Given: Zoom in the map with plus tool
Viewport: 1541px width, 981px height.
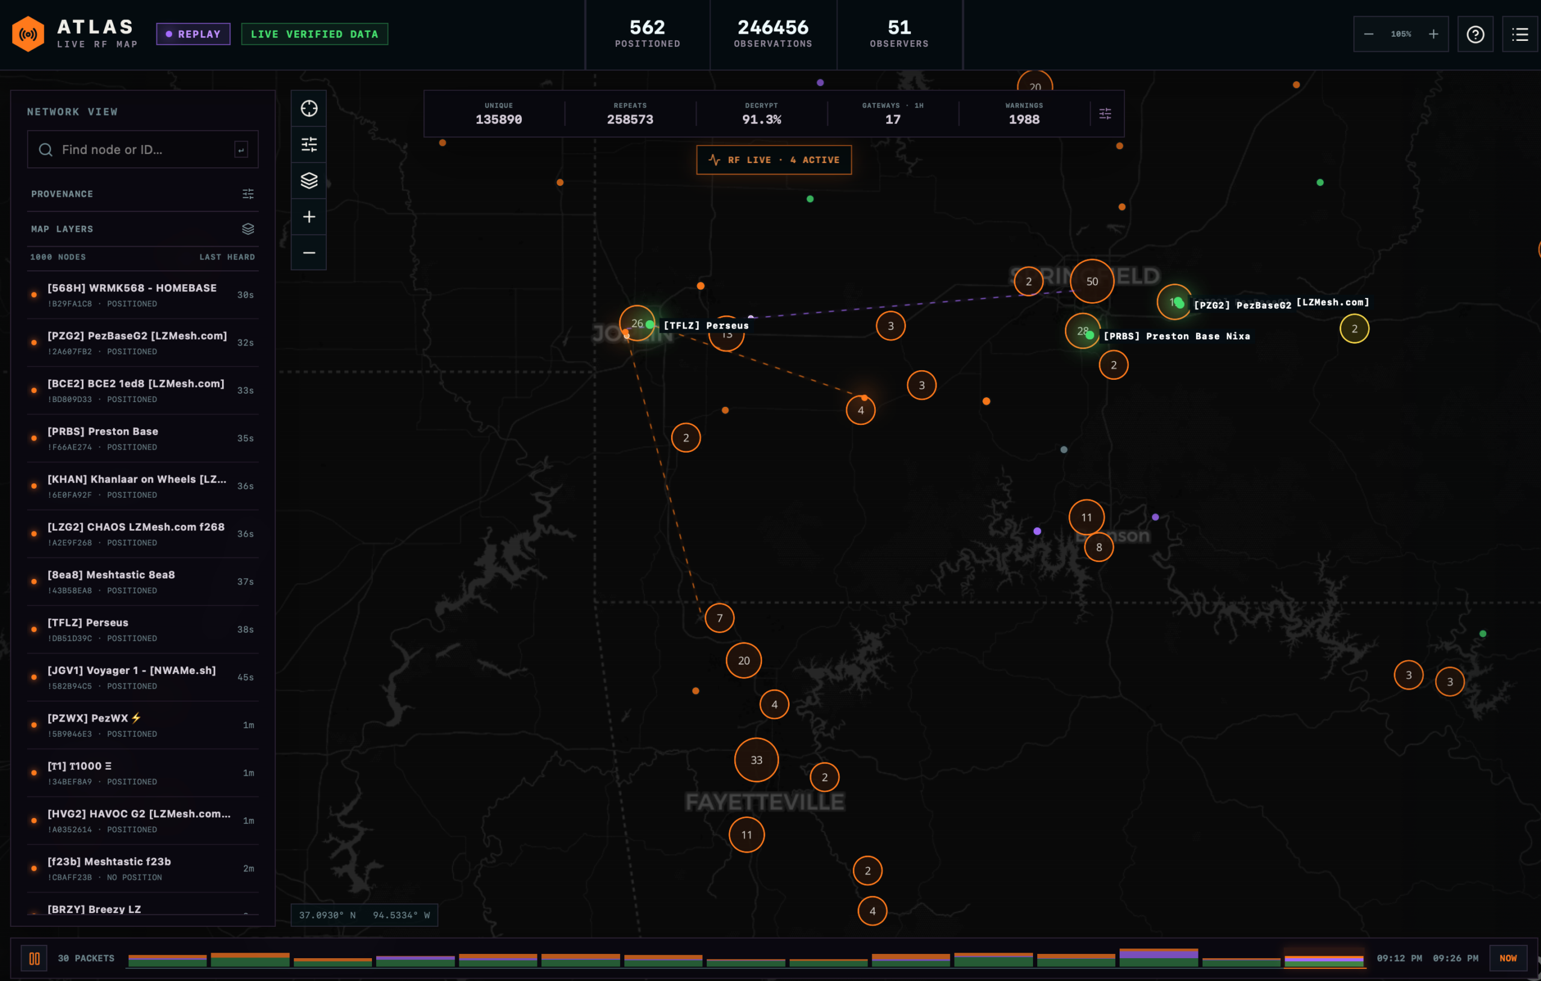Looking at the screenshot, I should point(309,217).
